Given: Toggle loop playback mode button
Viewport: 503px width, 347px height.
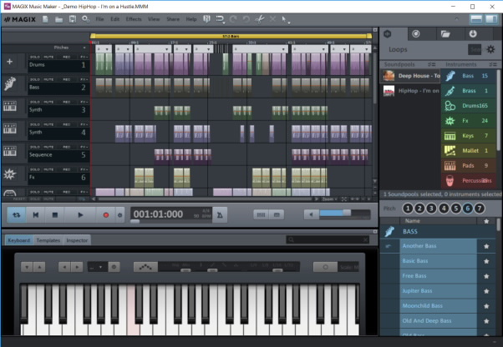Looking at the screenshot, I should [x=17, y=215].
